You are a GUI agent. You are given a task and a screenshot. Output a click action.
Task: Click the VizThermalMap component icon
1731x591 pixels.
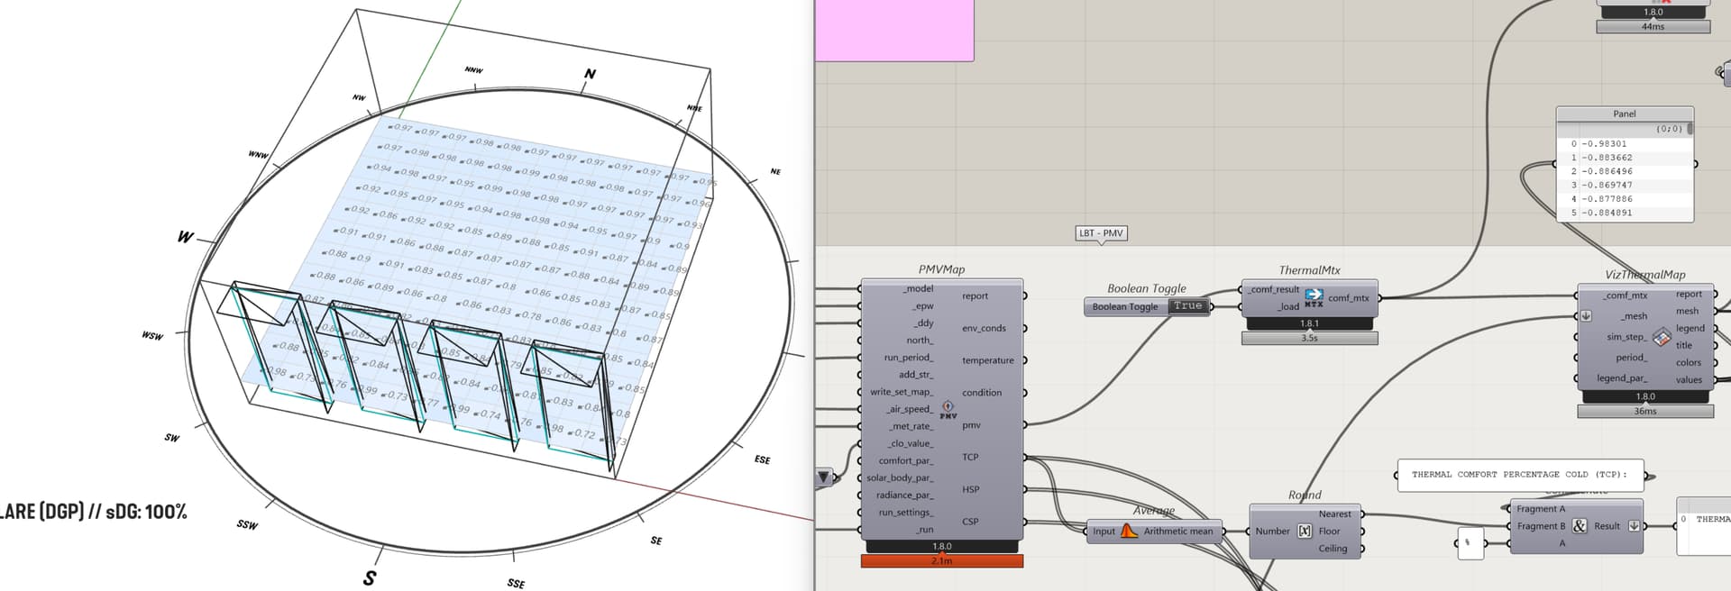pos(1662,337)
